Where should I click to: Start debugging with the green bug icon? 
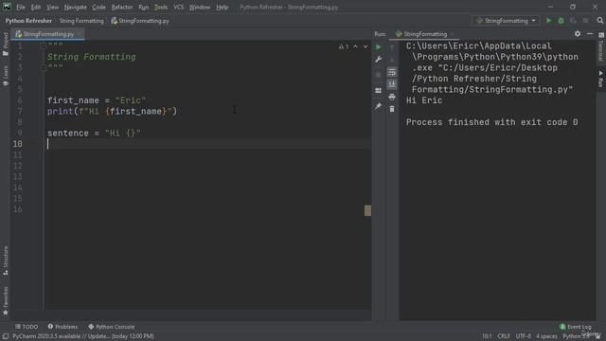pyautogui.click(x=561, y=21)
